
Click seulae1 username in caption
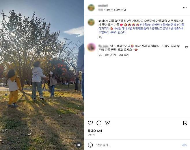[103, 21]
